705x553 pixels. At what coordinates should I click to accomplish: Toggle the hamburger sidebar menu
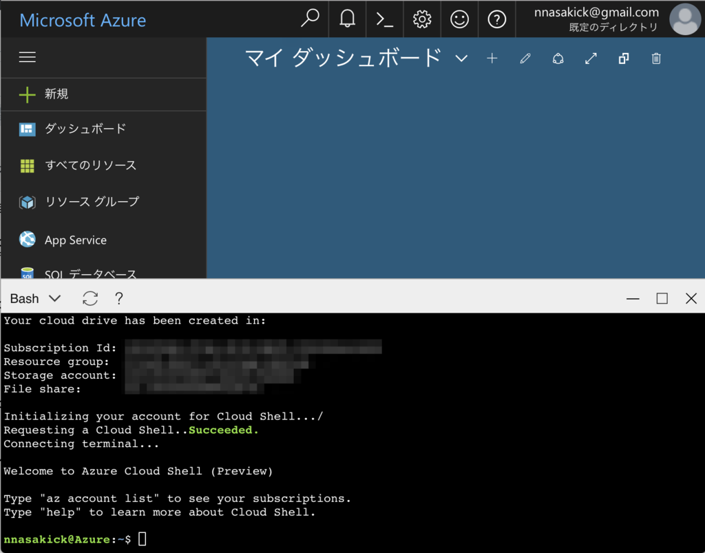27,57
